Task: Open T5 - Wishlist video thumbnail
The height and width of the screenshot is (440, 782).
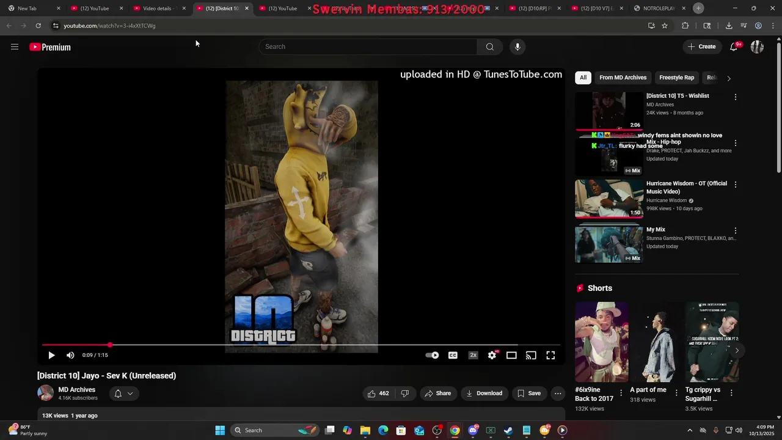Action: (x=609, y=111)
